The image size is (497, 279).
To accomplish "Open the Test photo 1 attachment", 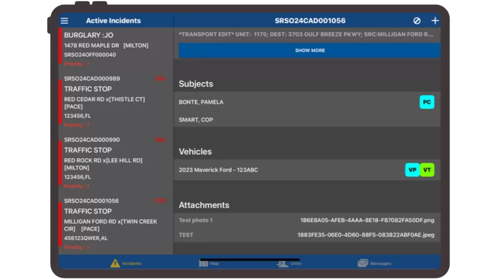I will (x=306, y=220).
